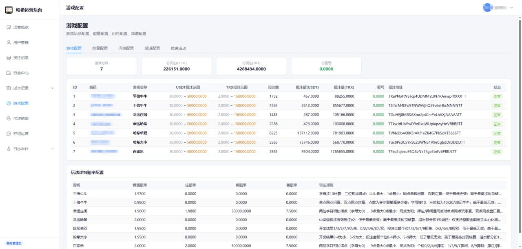The height and width of the screenshot is (249, 522).
Task: Click 哈希大小 in the upper game table
Action: click(x=140, y=142)
